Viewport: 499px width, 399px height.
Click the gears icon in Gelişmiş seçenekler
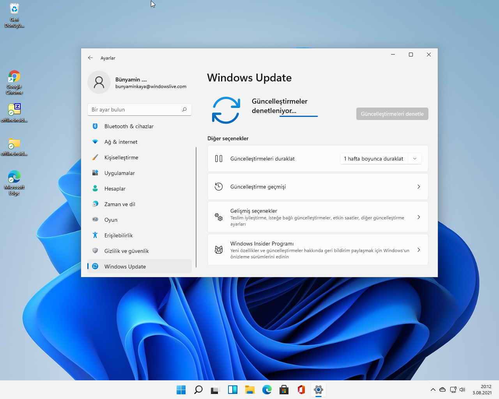coord(219,217)
